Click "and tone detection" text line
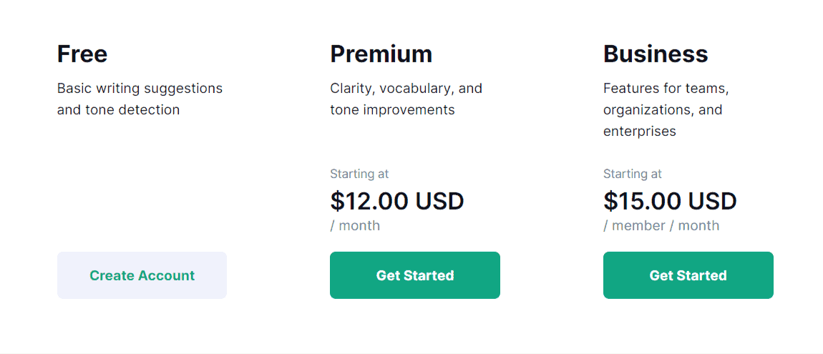 coord(118,110)
